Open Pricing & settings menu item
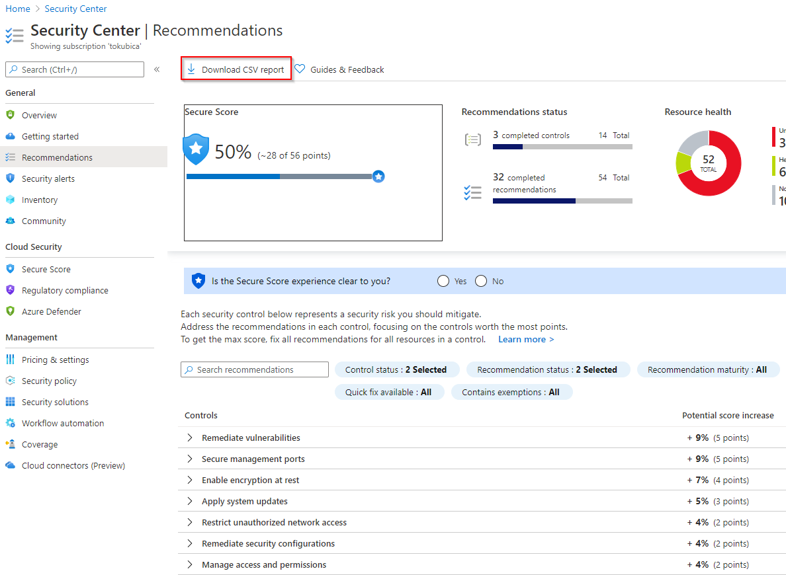This screenshot has height=575, width=786. click(55, 360)
